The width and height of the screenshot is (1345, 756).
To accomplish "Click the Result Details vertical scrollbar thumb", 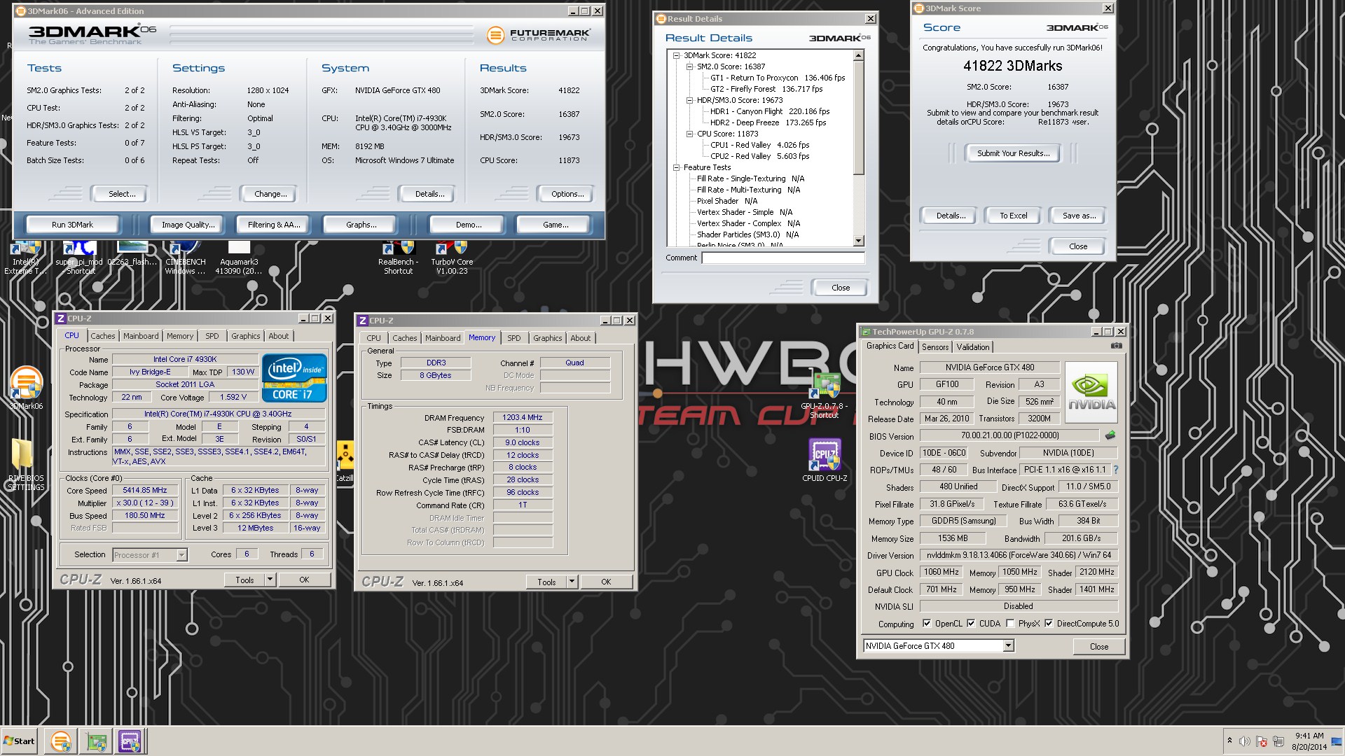I will click(x=859, y=118).
